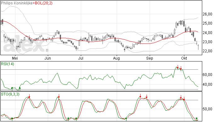Select the +BOL(20;2) indicator label
Screen dimensions: 217x122
tap(43, 3)
